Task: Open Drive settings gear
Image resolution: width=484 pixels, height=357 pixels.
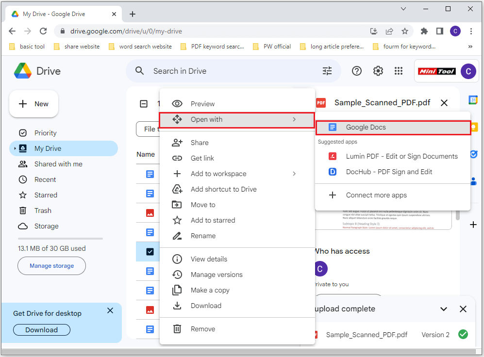Action: (378, 71)
